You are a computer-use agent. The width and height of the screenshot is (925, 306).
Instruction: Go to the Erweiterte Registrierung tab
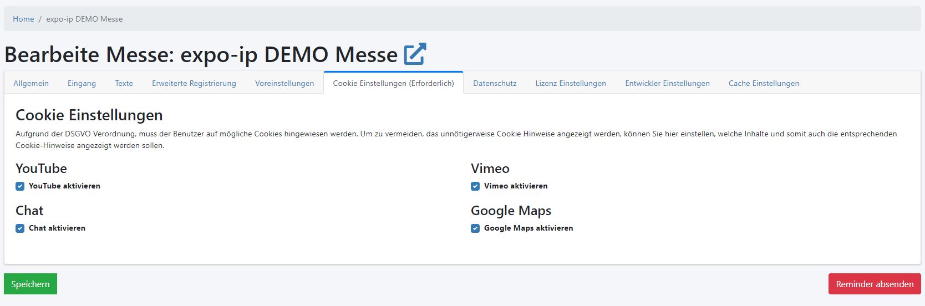click(x=194, y=83)
